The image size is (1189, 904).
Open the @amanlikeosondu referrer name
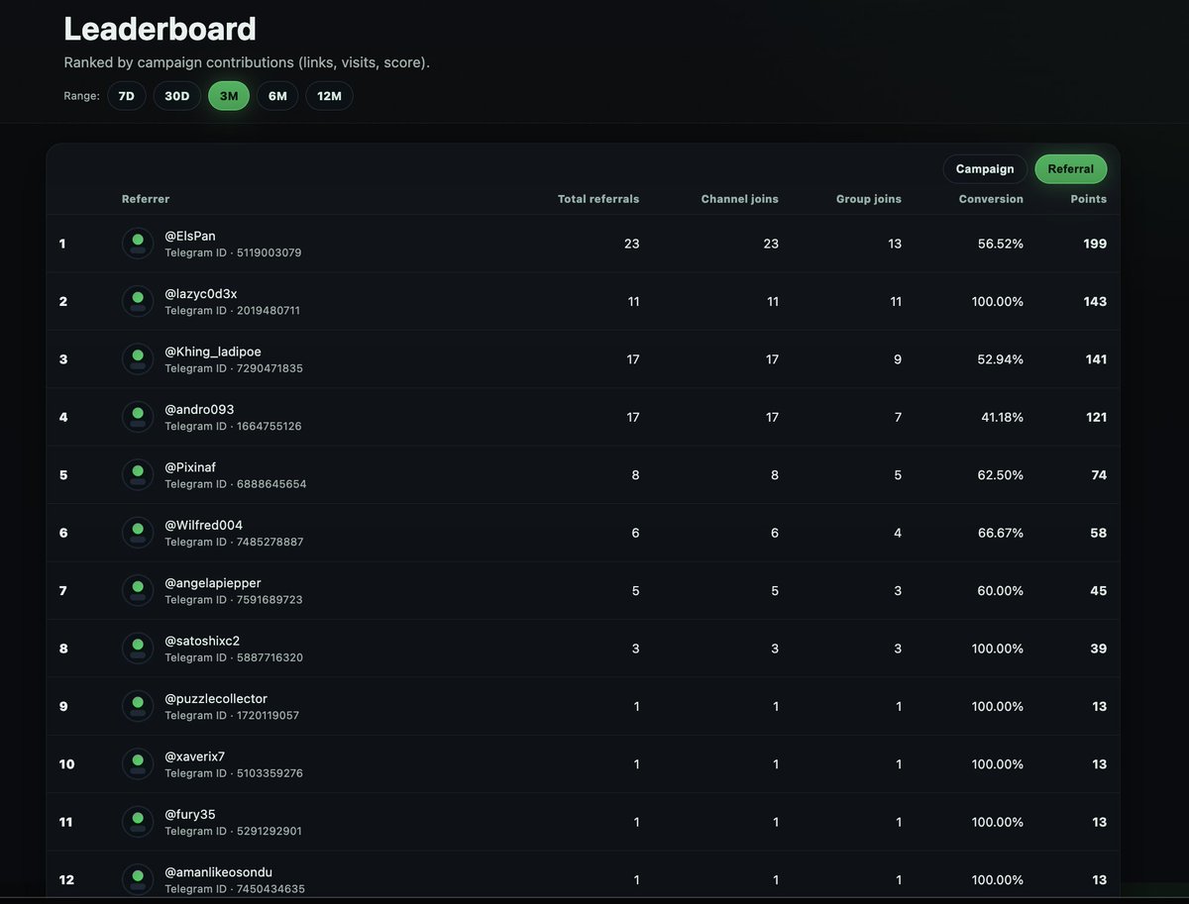[x=219, y=872]
